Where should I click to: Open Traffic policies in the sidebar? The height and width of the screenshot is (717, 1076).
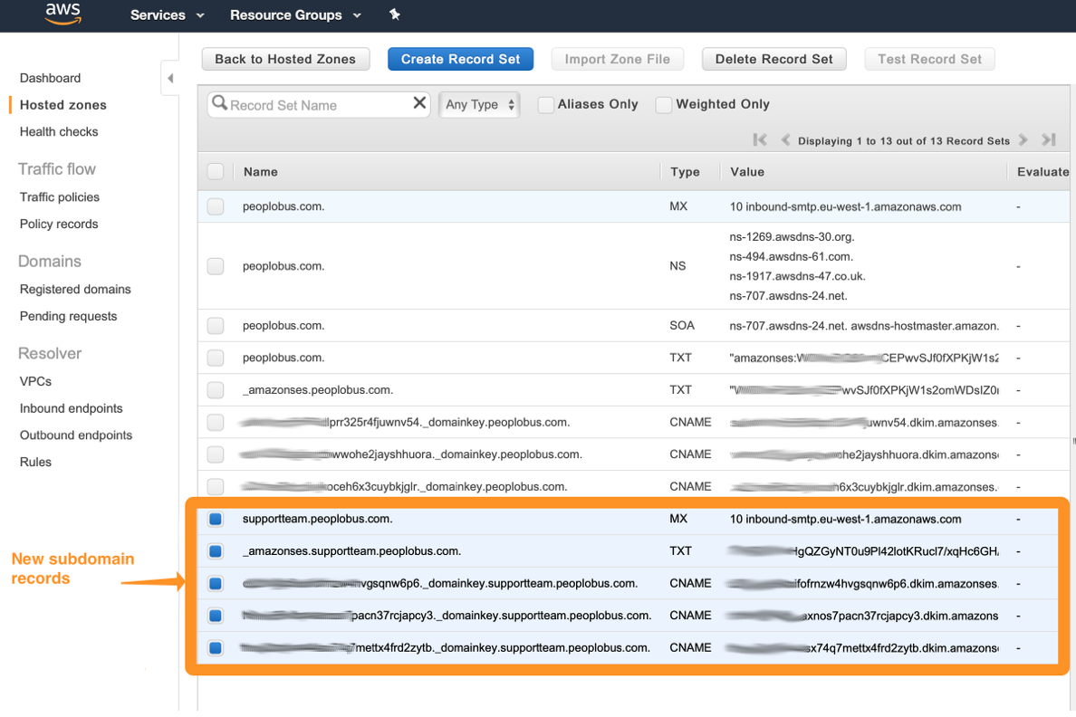(60, 197)
